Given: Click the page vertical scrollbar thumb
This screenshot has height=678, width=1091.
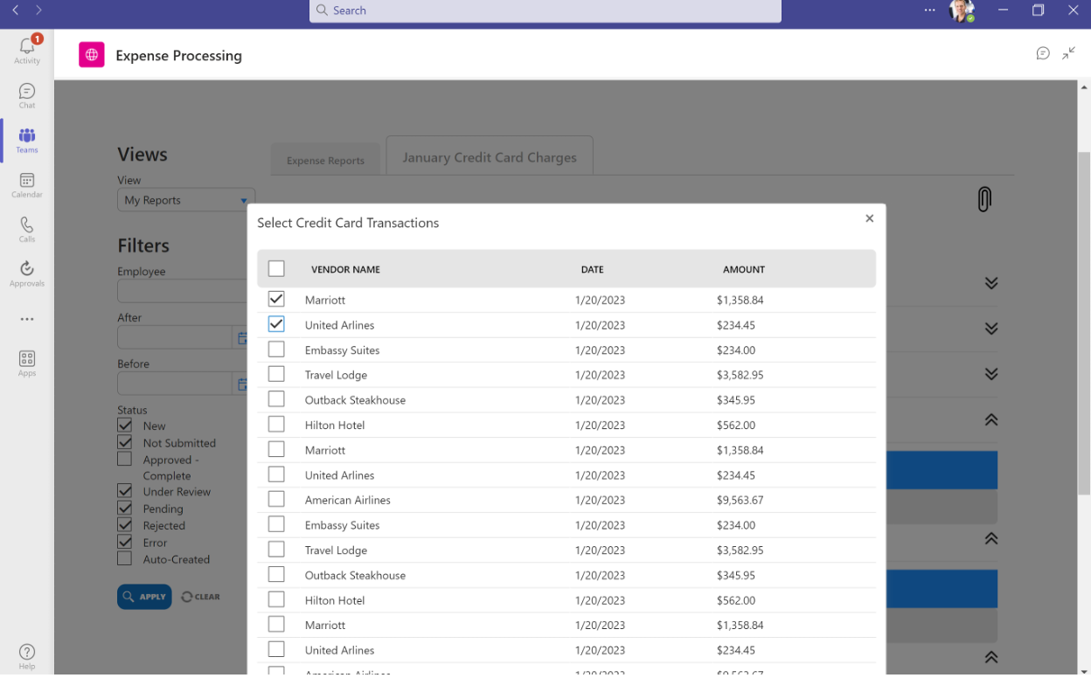Looking at the screenshot, I should pos(1084,323).
